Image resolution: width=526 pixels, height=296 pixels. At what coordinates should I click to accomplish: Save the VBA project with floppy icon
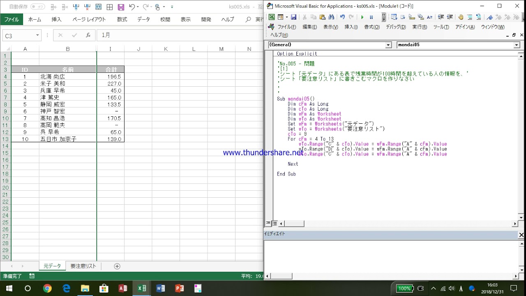point(293,17)
